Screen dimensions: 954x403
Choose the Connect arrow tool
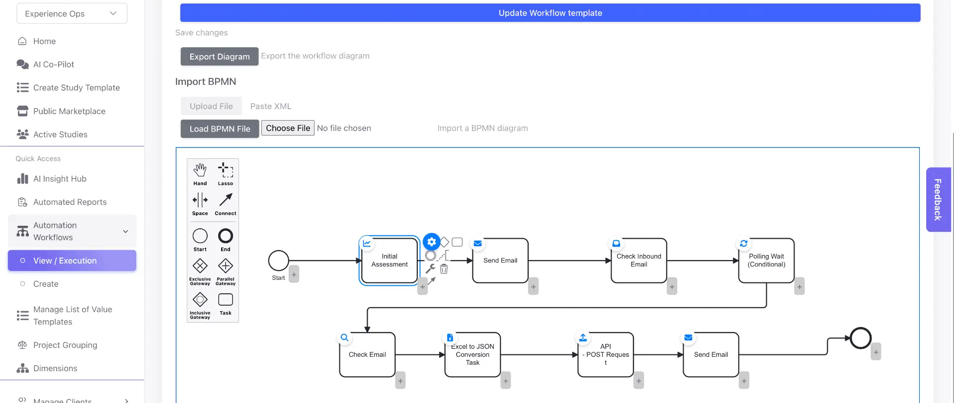[x=226, y=203]
